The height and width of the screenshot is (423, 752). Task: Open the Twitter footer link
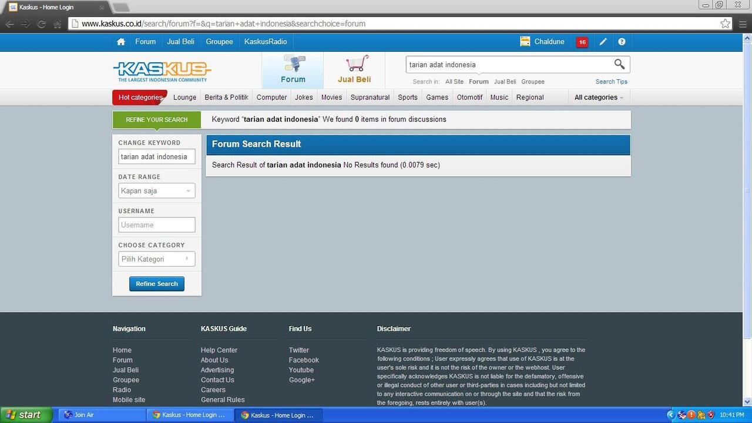click(298, 350)
